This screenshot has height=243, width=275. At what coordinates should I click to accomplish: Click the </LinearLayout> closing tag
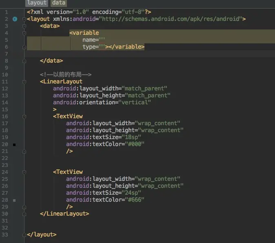point(64,214)
